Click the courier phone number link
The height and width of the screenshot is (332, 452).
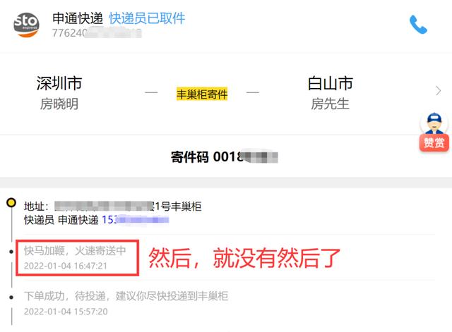(x=136, y=220)
